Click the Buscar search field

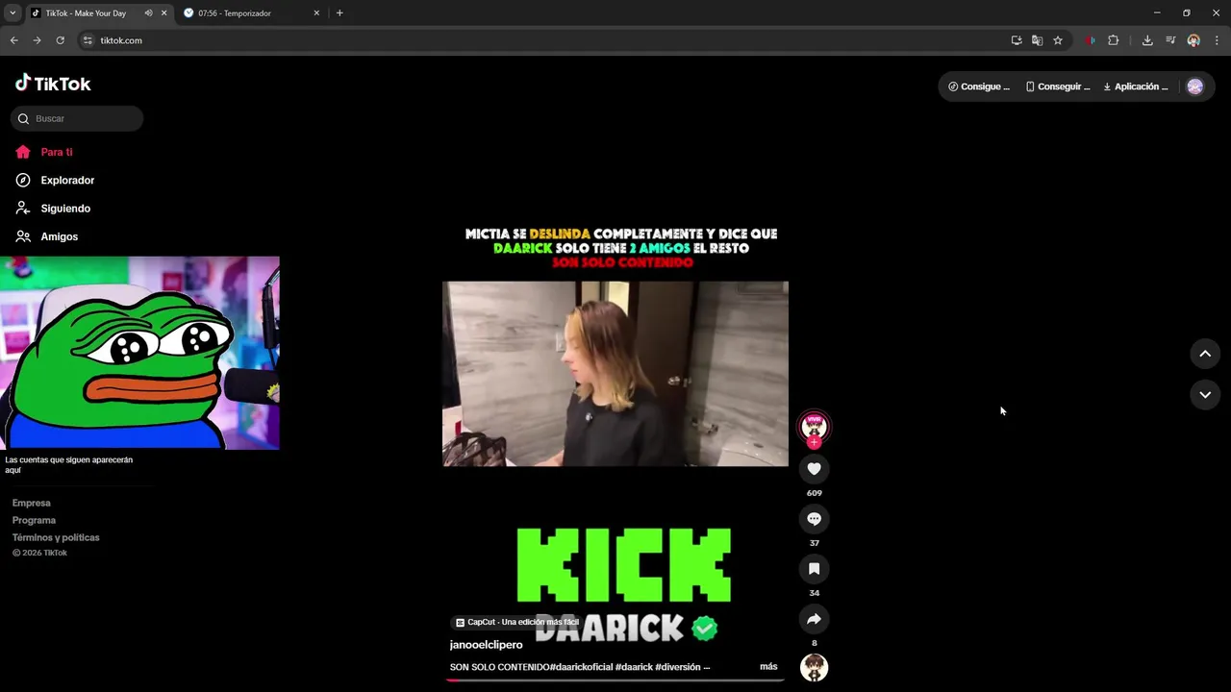click(77, 118)
